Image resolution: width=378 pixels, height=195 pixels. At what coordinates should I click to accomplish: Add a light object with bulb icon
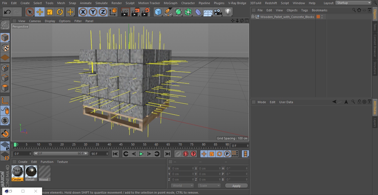228,12
